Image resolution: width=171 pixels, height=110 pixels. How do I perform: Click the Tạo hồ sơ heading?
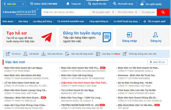pyautogui.click(x=17, y=33)
